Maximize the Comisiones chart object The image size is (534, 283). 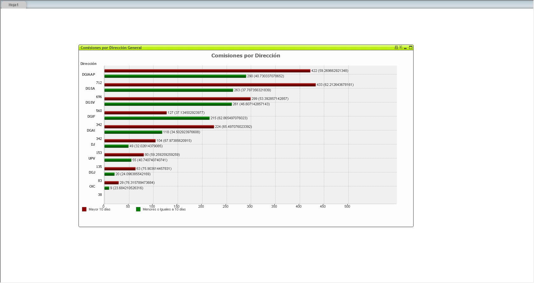[411, 47]
